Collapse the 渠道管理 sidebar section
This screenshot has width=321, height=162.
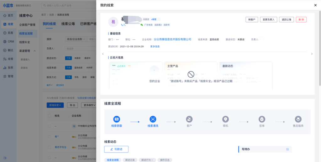click(x=35, y=51)
